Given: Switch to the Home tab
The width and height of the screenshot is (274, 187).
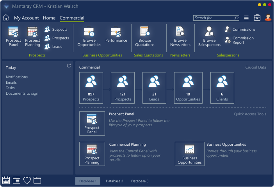Looking at the screenshot, I should (x=49, y=18).
